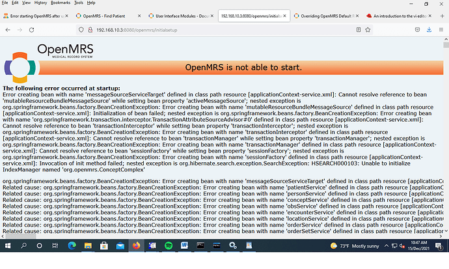449x269 pixels.
Task: Switch to 'An introduction to the vi editor' tab
Action: coord(399,16)
